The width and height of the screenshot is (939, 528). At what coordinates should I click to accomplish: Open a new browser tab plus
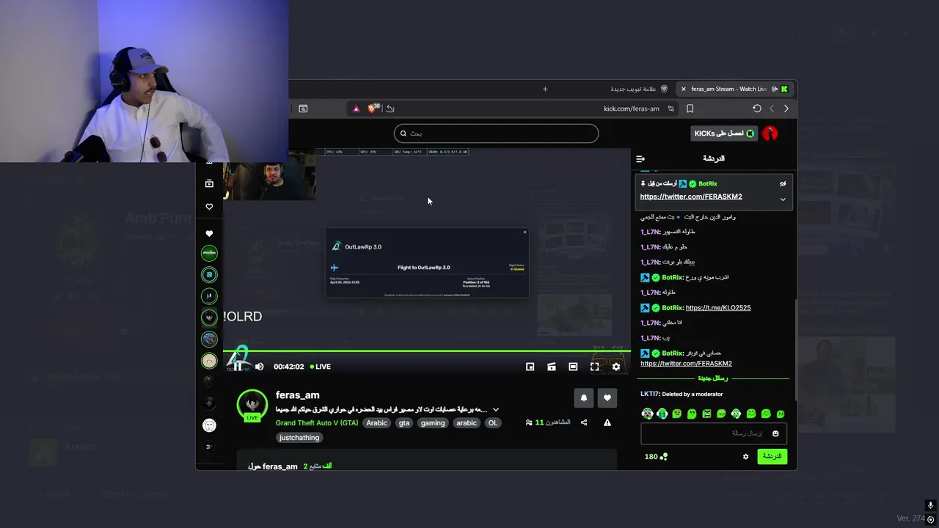pos(545,89)
